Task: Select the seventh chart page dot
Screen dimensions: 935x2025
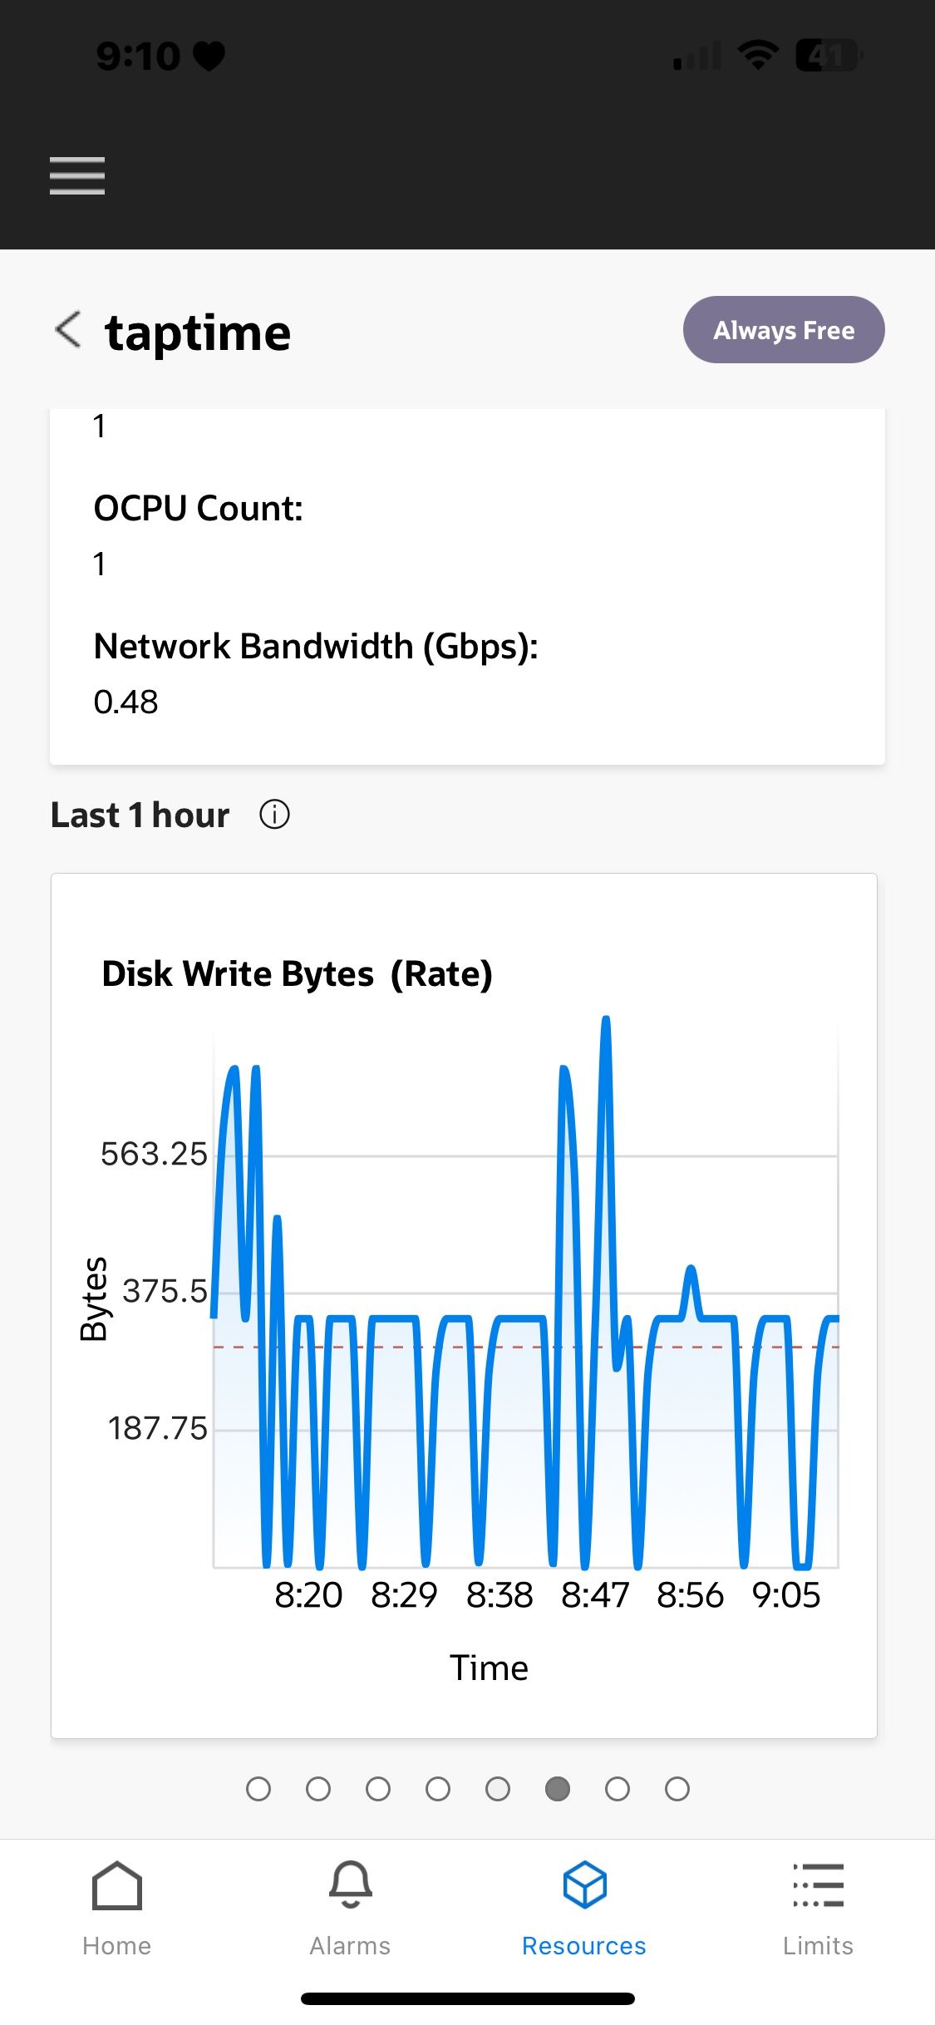Action: (618, 1789)
